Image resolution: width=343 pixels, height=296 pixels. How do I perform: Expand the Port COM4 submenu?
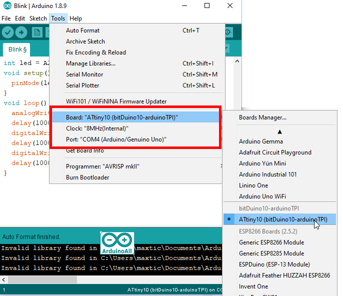[135, 139]
